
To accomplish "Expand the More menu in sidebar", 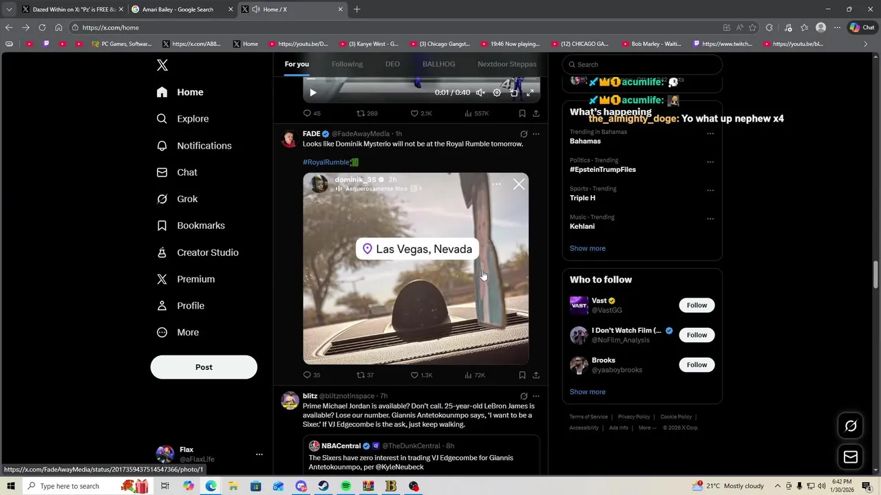I will pos(178,332).
